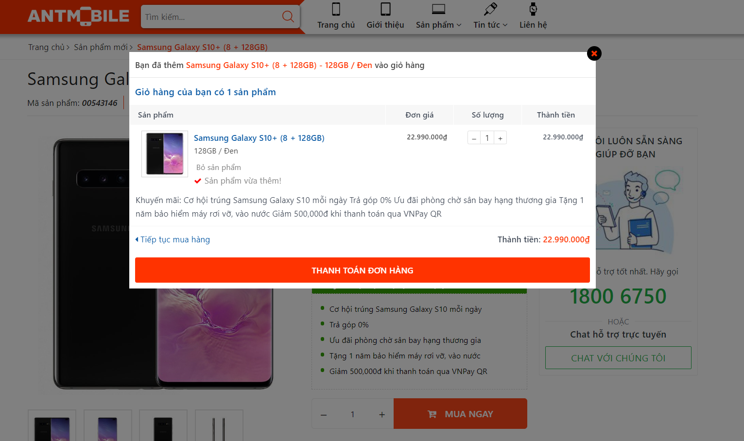Click CHAT VỚI CHÚNG TÔI button

[x=618, y=358]
